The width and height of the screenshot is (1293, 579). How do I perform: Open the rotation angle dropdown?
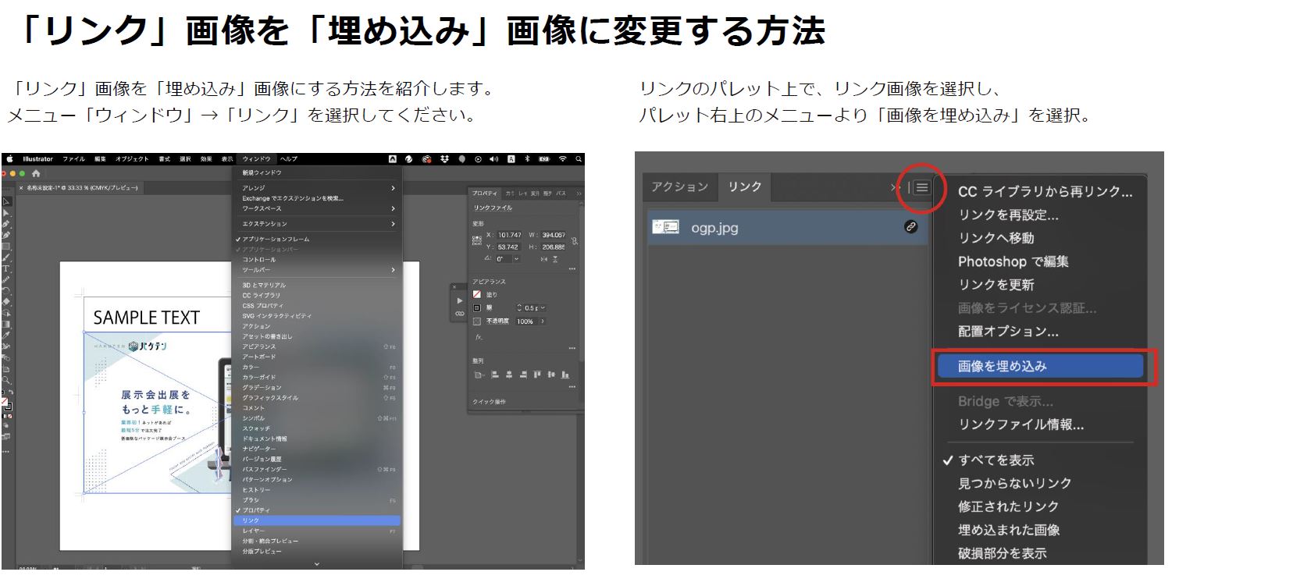point(516,259)
